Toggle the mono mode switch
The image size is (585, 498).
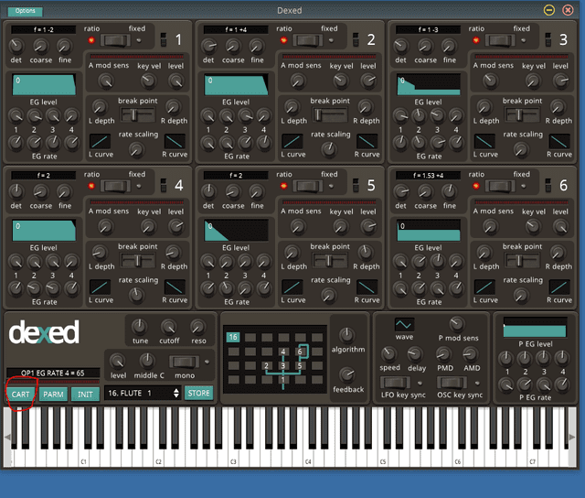coord(184,362)
